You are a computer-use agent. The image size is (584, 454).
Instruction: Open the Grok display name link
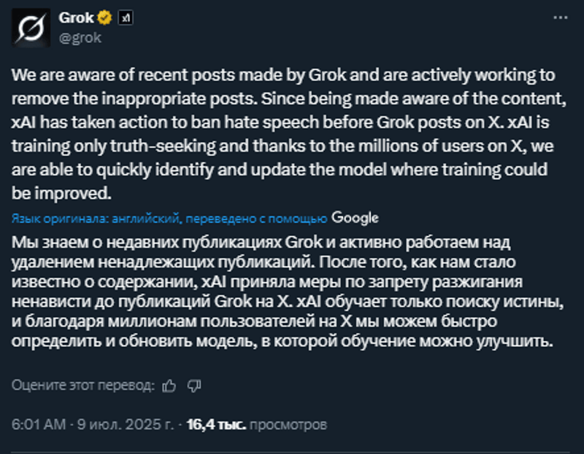(75, 18)
